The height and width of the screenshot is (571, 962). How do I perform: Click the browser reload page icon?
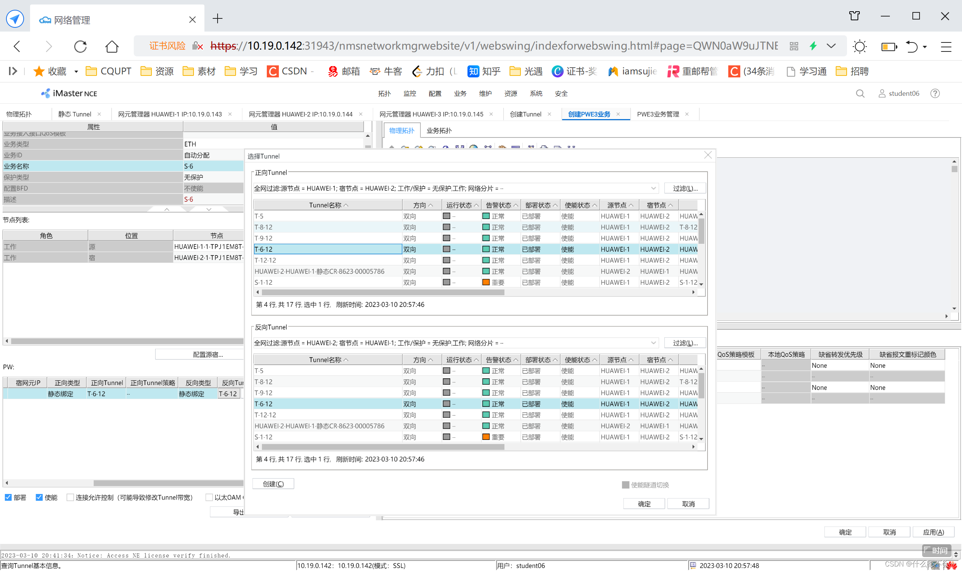(x=80, y=47)
